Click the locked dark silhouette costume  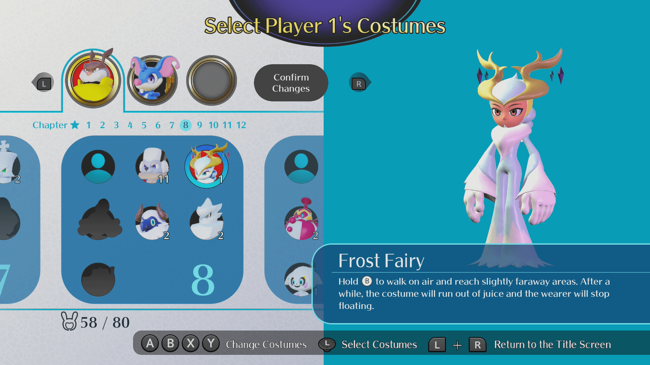(100, 220)
